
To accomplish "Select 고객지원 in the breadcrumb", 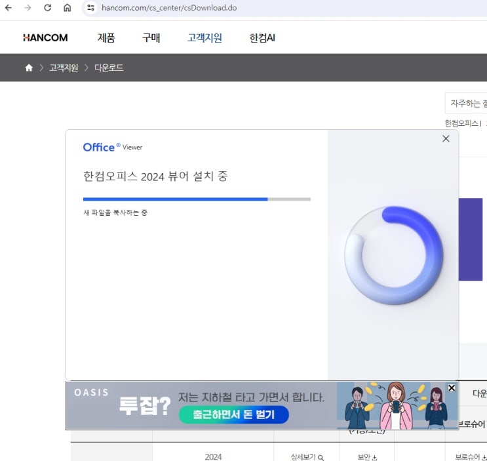I will (64, 68).
